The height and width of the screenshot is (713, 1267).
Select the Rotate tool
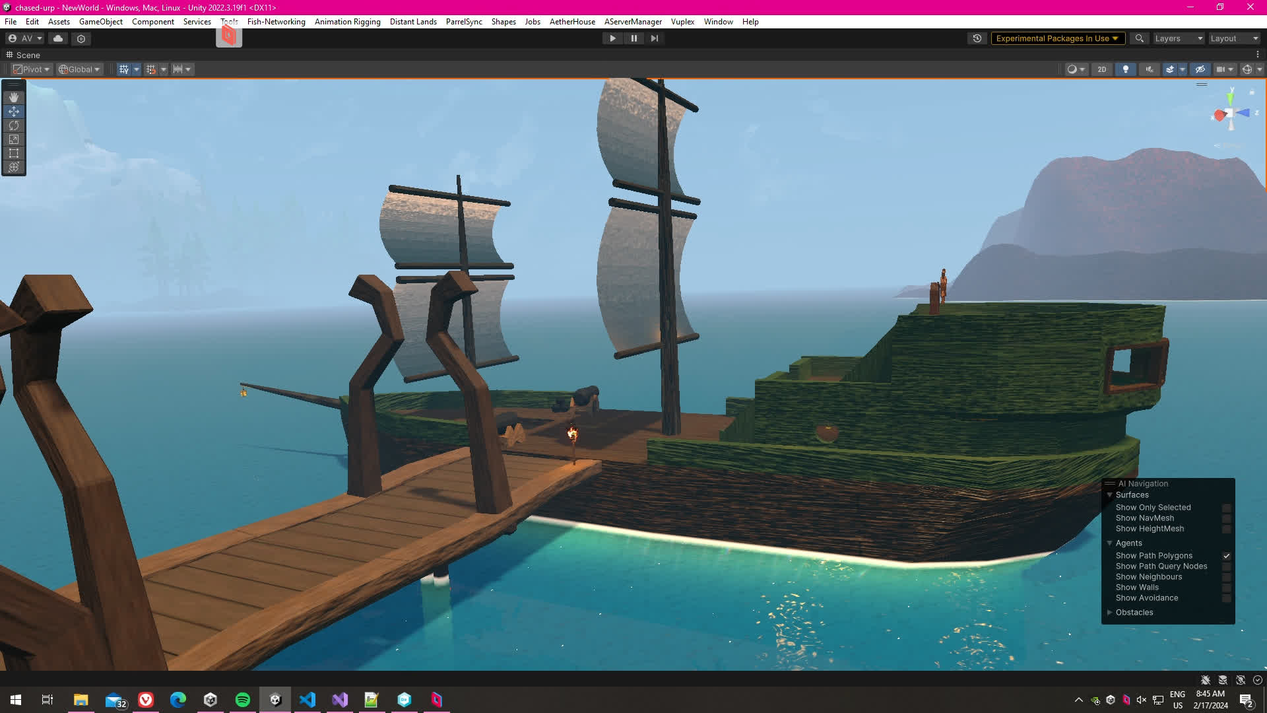coord(14,125)
